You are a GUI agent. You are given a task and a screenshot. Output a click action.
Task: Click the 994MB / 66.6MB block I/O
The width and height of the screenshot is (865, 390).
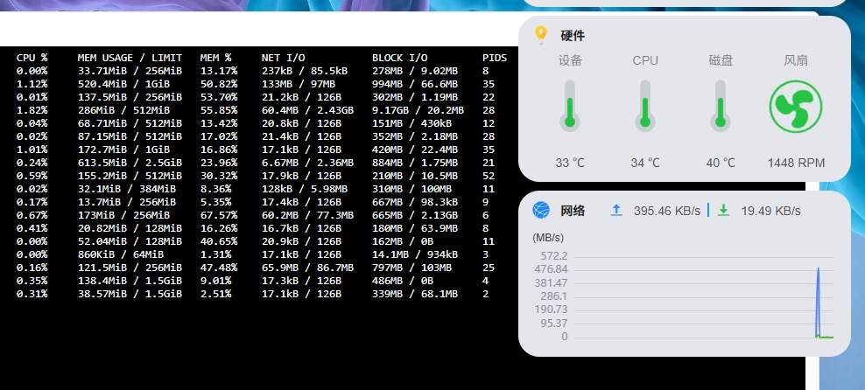click(415, 84)
